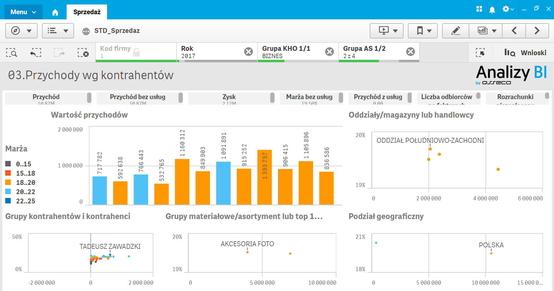Viewport: 554px width, 291px height.
Task: Select the bar labeled 1 091 891
Action: 223,183
